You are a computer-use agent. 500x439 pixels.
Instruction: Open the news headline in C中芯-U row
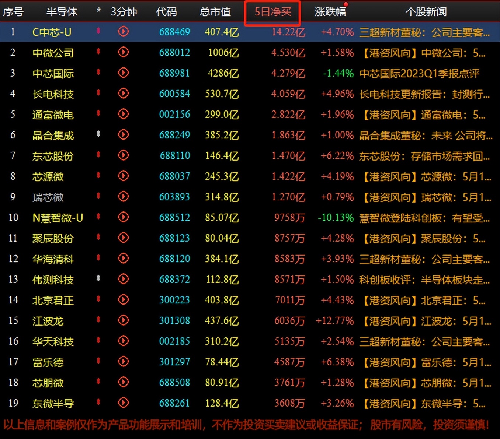pyautogui.click(x=425, y=32)
